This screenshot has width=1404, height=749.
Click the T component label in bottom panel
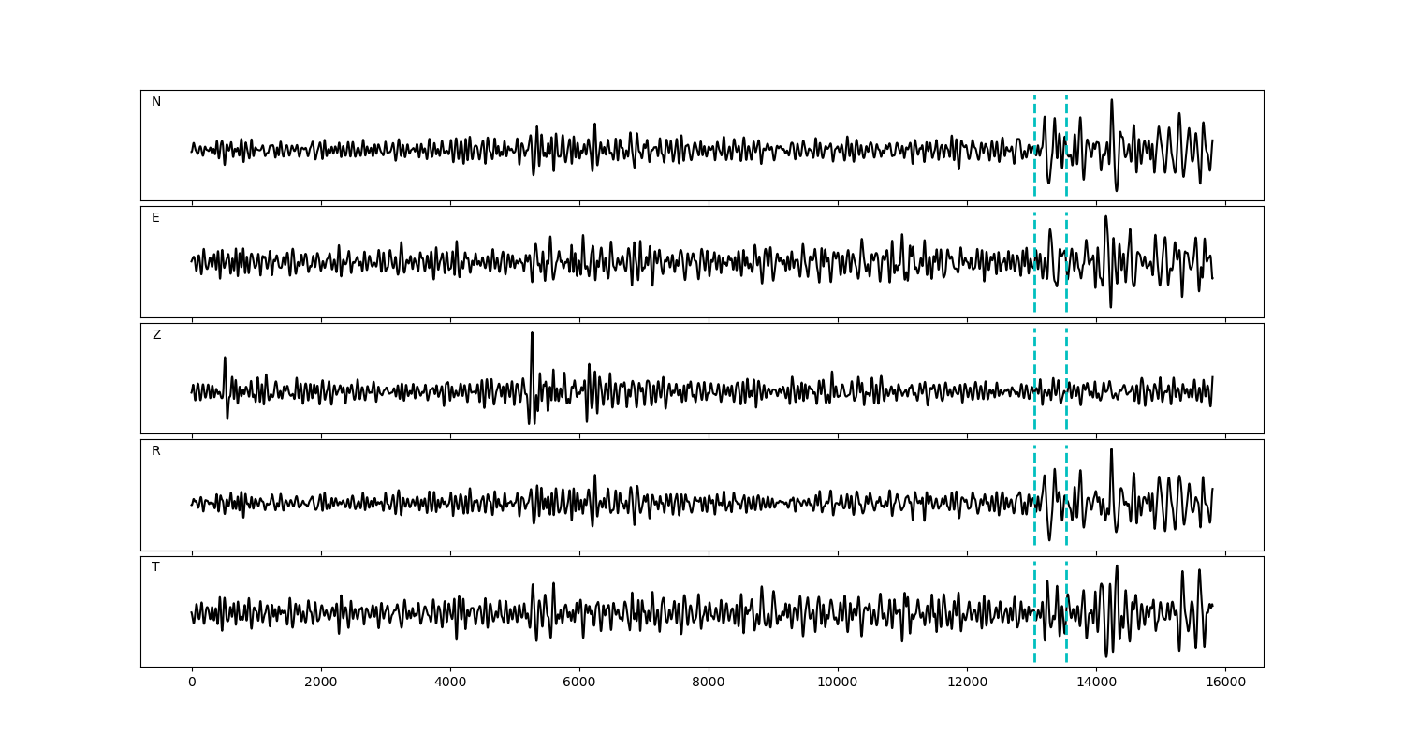(x=155, y=567)
